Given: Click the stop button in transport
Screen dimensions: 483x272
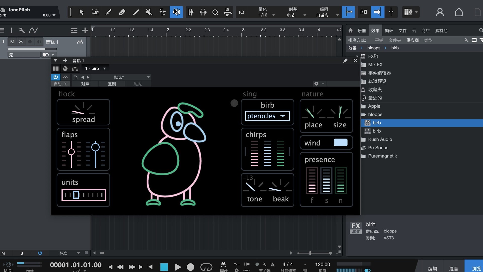Looking at the screenshot, I should click(x=164, y=267).
